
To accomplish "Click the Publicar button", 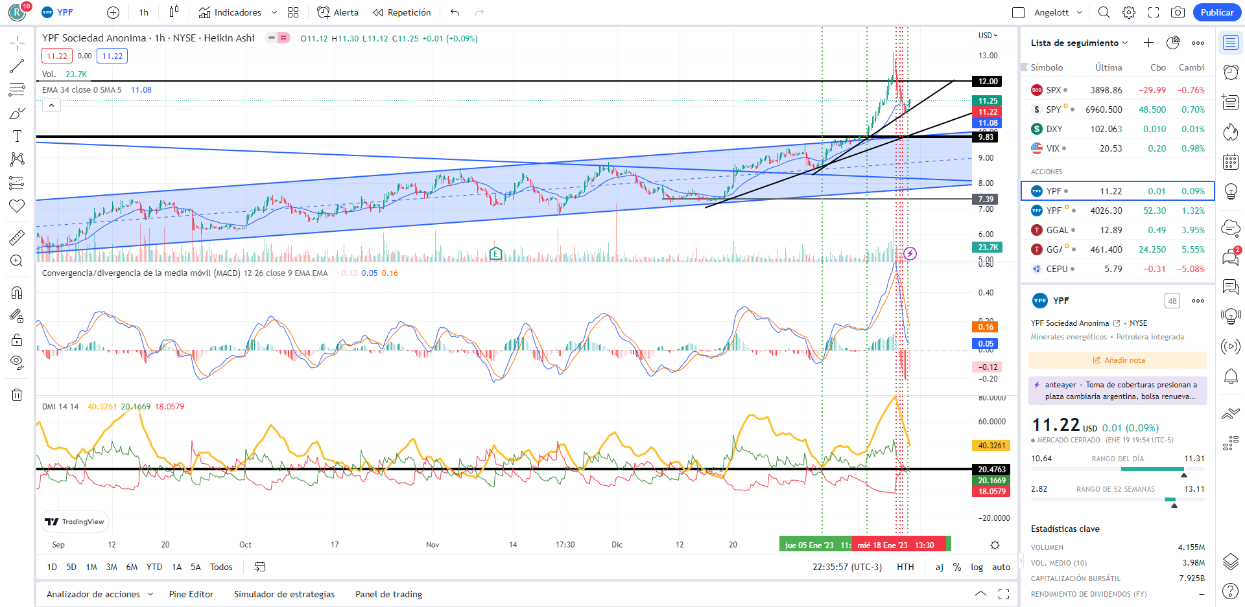I will pyautogui.click(x=1216, y=12).
